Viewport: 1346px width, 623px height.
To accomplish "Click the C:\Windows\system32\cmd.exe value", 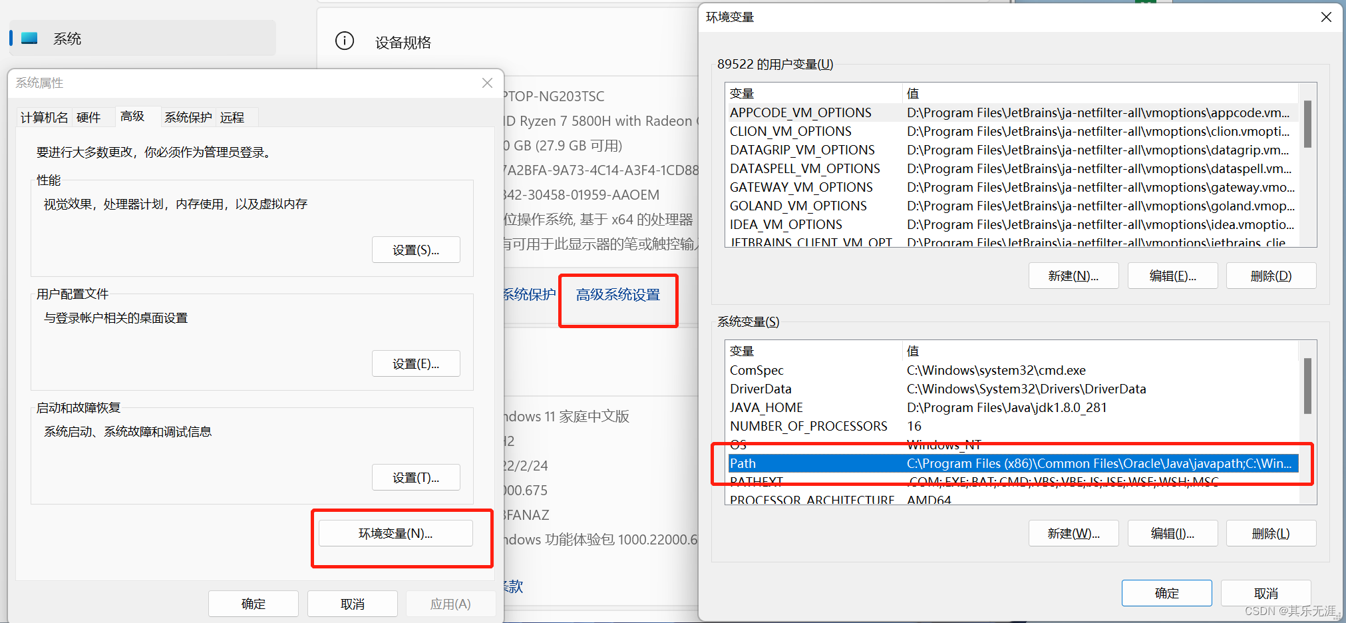I will pos(996,370).
